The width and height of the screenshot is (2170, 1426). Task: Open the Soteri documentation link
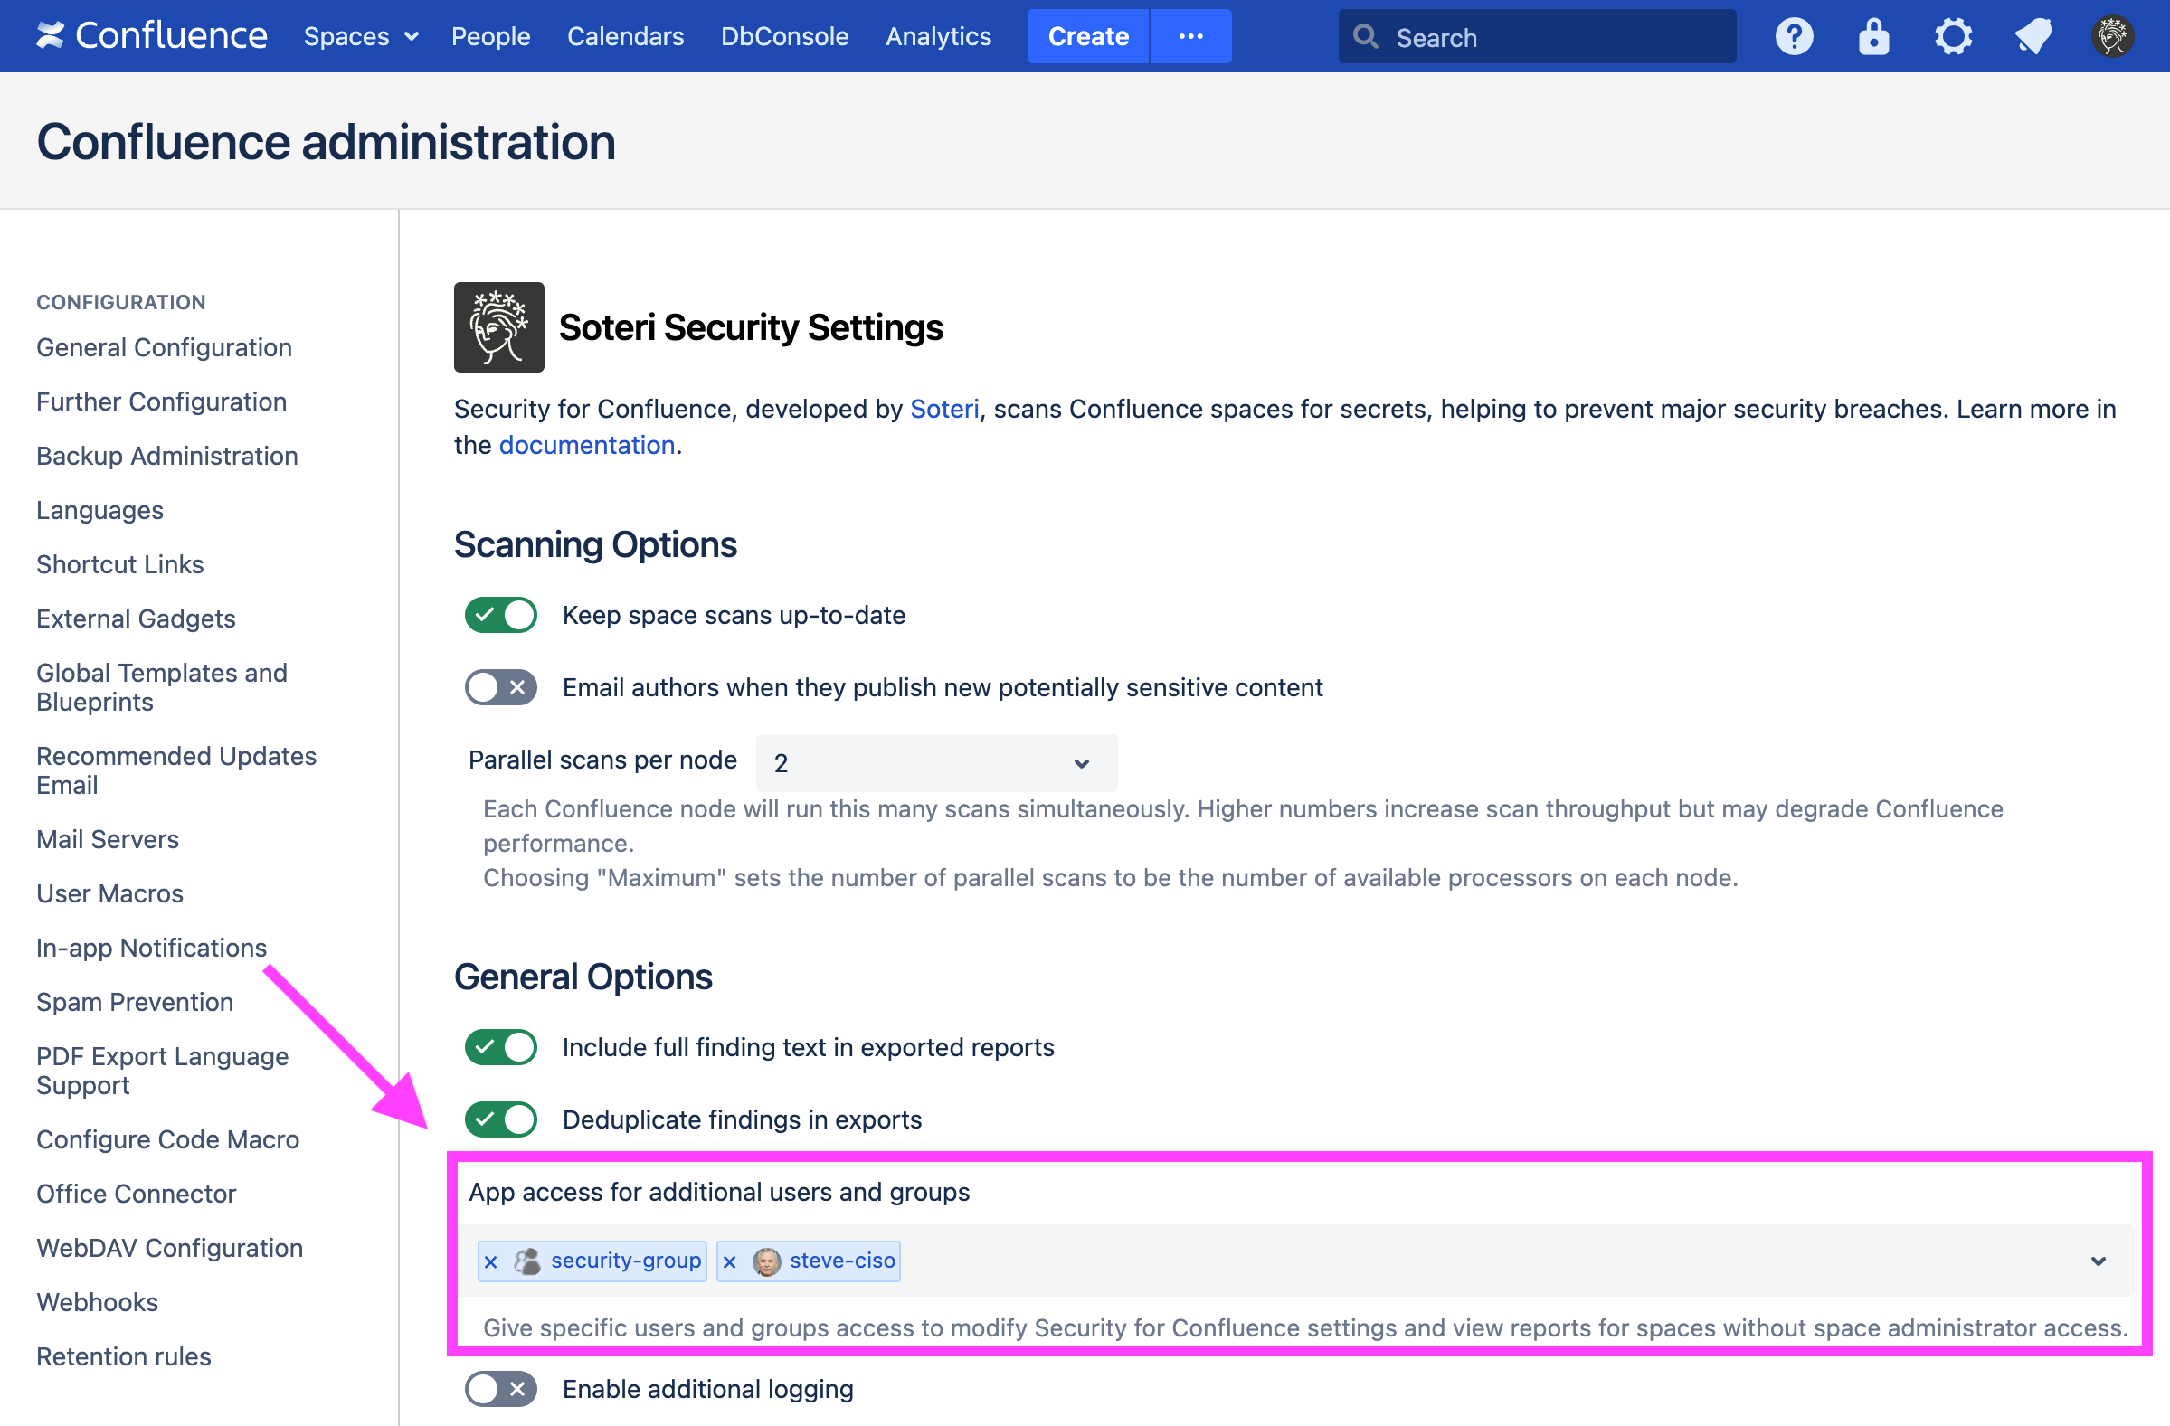coord(587,445)
